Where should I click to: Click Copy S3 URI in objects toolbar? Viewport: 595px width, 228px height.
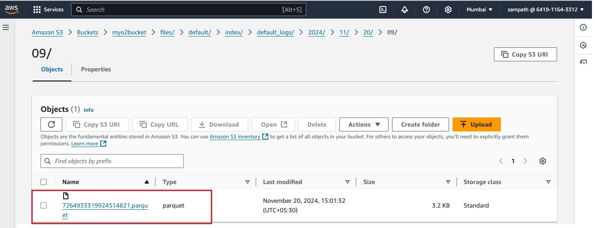[x=97, y=124]
